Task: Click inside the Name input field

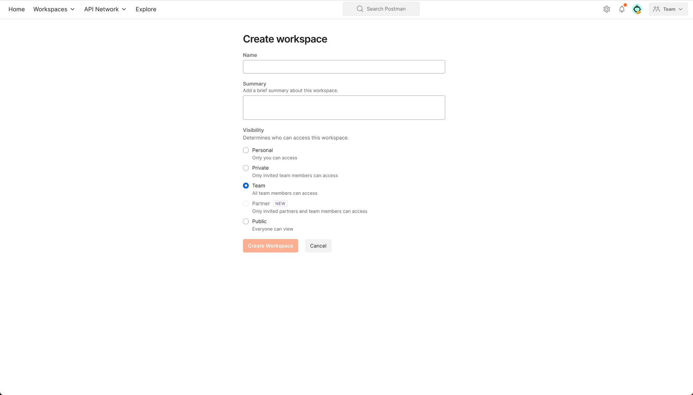Action: click(x=344, y=67)
